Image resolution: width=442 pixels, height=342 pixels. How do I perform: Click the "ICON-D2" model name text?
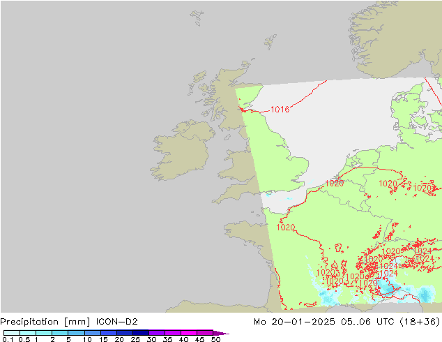pos(116,321)
